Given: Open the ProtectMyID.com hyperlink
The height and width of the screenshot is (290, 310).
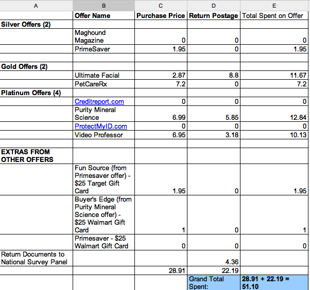Looking at the screenshot, I should 100,126.
